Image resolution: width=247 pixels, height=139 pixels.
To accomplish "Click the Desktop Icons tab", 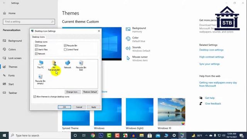I will (x=38, y=37).
